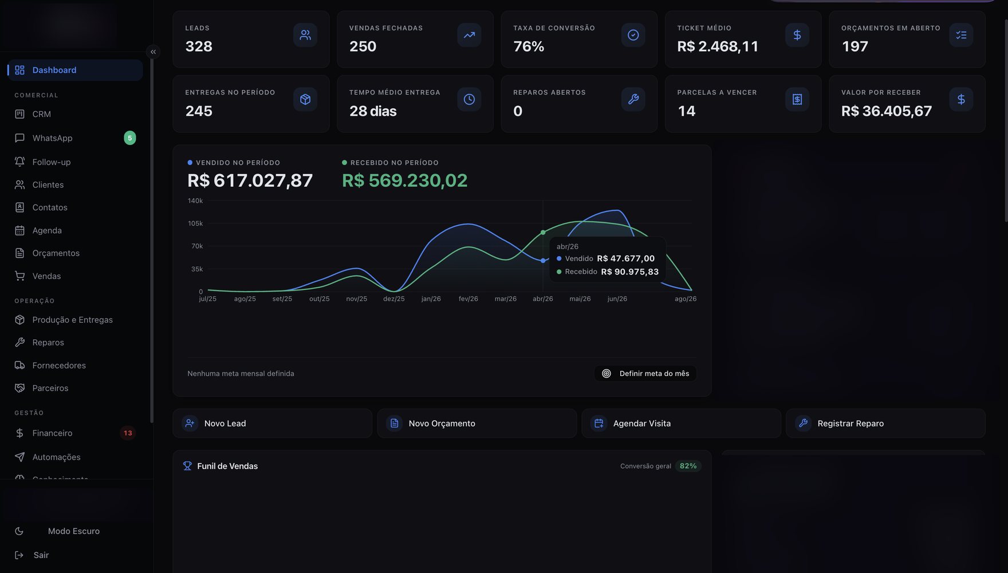Click the Vendas Fechadas trending icon
The width and height of the screenshot is (1008, 573).
click(x=469, y=35)
